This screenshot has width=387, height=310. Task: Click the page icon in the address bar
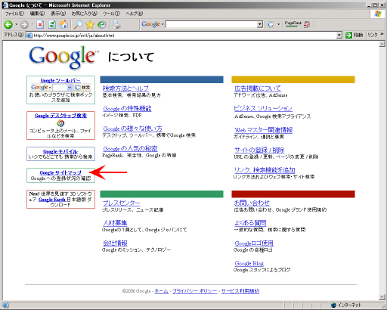[x=29, y=36]
